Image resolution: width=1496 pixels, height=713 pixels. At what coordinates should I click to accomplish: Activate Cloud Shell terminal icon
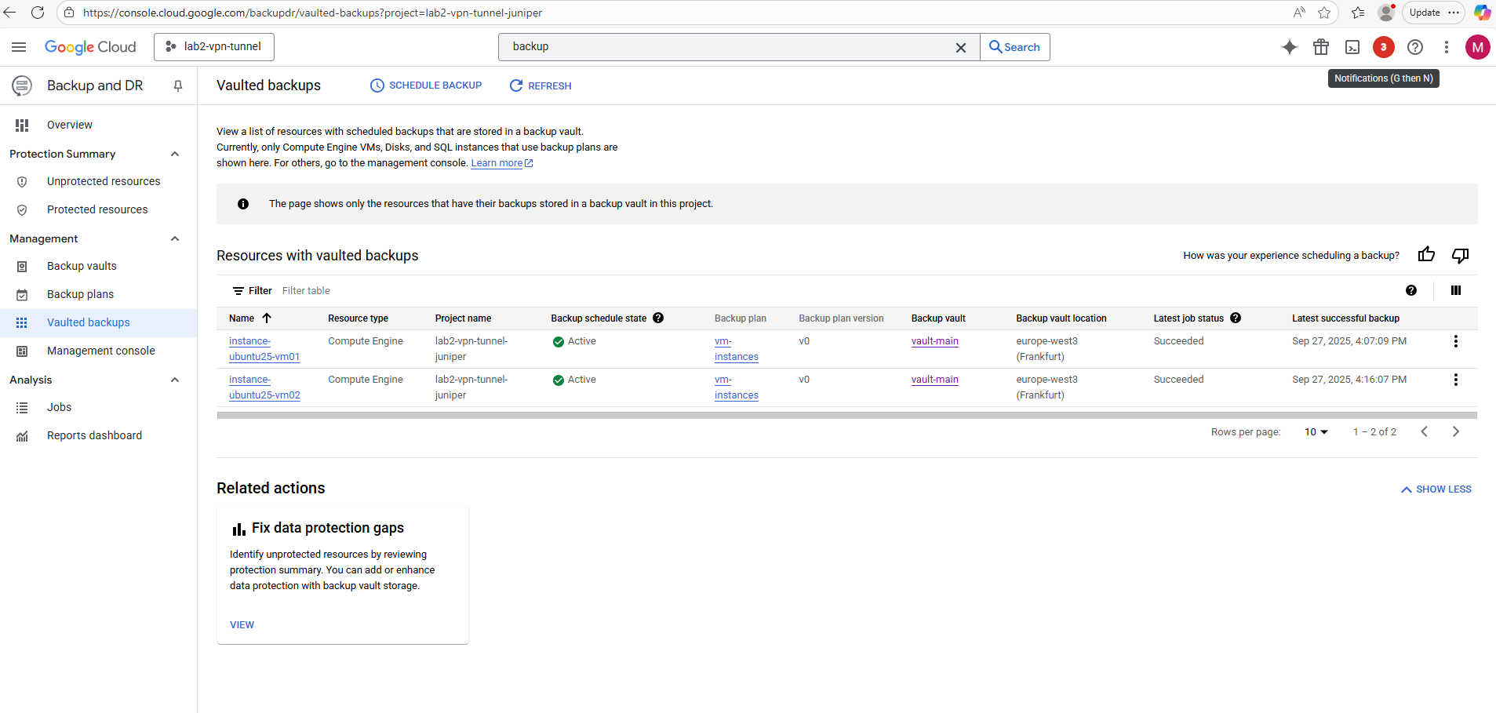(1352, 47)
